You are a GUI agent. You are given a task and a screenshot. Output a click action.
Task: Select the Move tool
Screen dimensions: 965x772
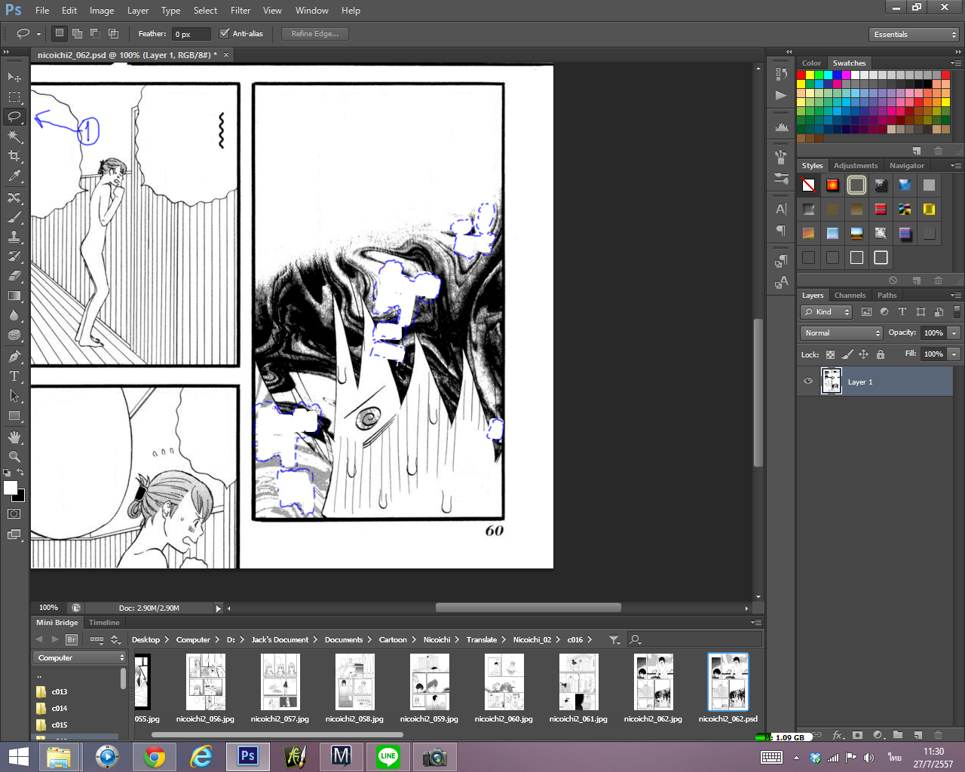[14, 77]
